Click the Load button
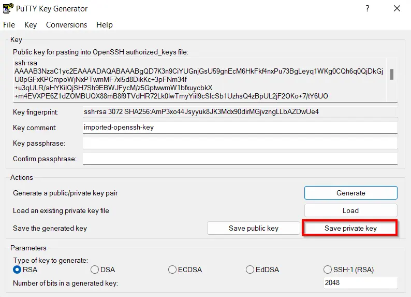 point(351,210)
